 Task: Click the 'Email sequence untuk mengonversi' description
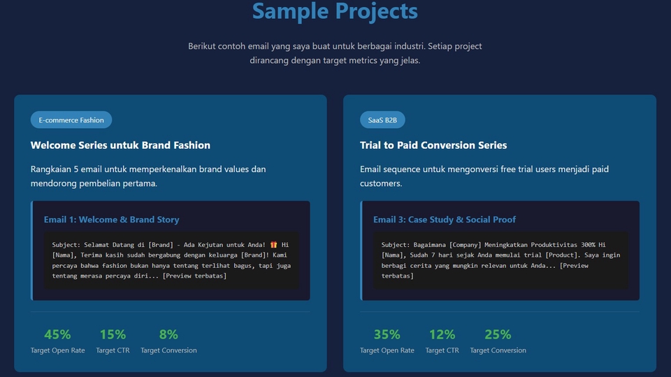(486, 176)
